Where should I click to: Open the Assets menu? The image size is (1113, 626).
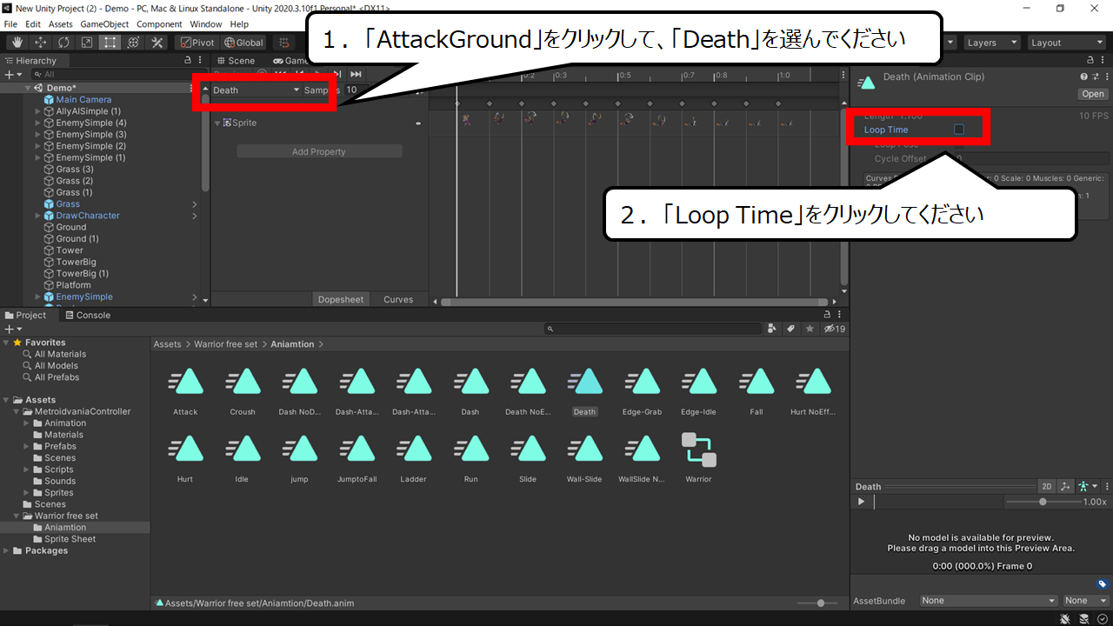tap(61, 24)
